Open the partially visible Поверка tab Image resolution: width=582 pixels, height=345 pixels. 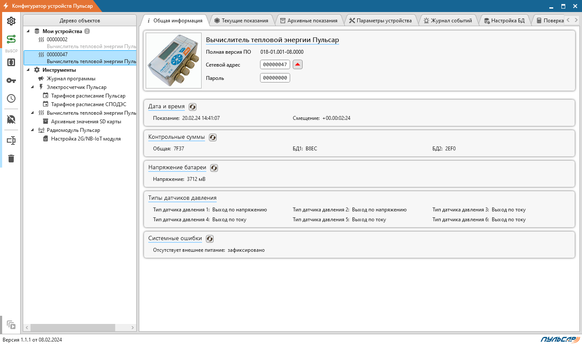coord(548,20)
